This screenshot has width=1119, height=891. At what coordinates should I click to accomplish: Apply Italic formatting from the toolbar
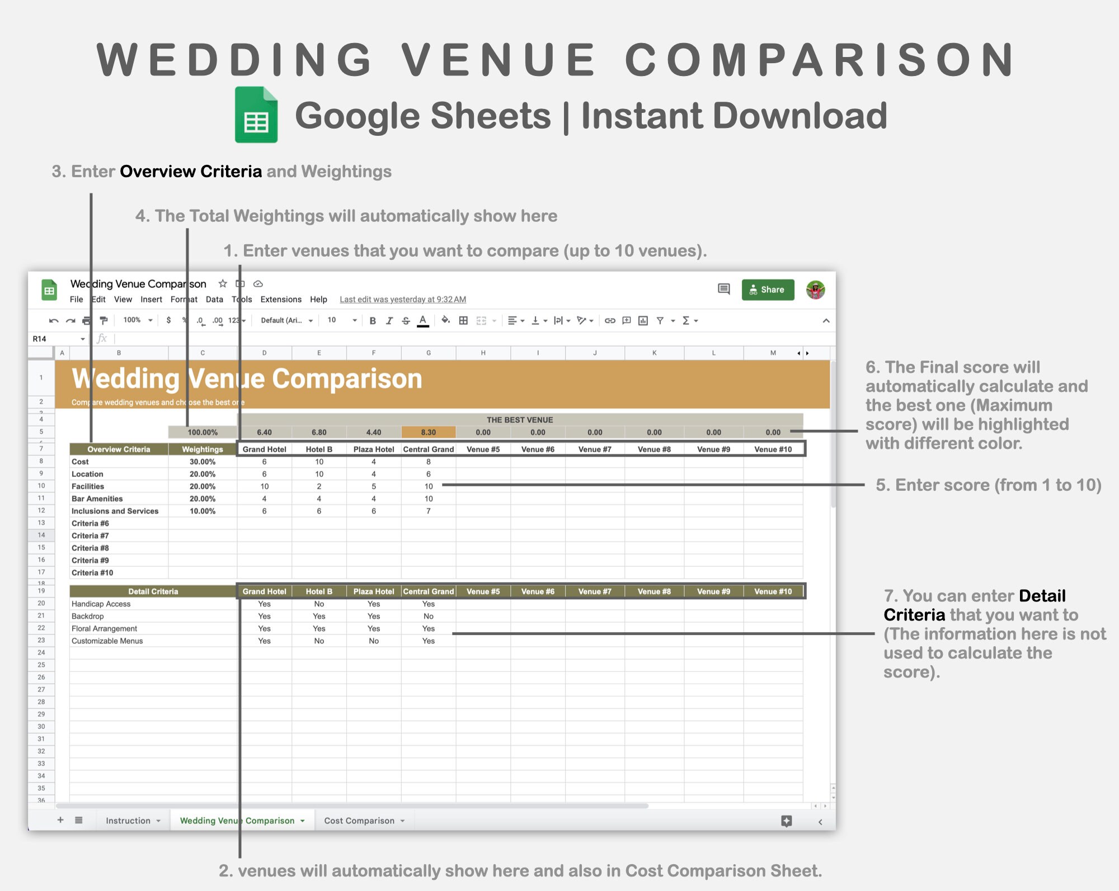pyautogui.click(x=389, y=321)
